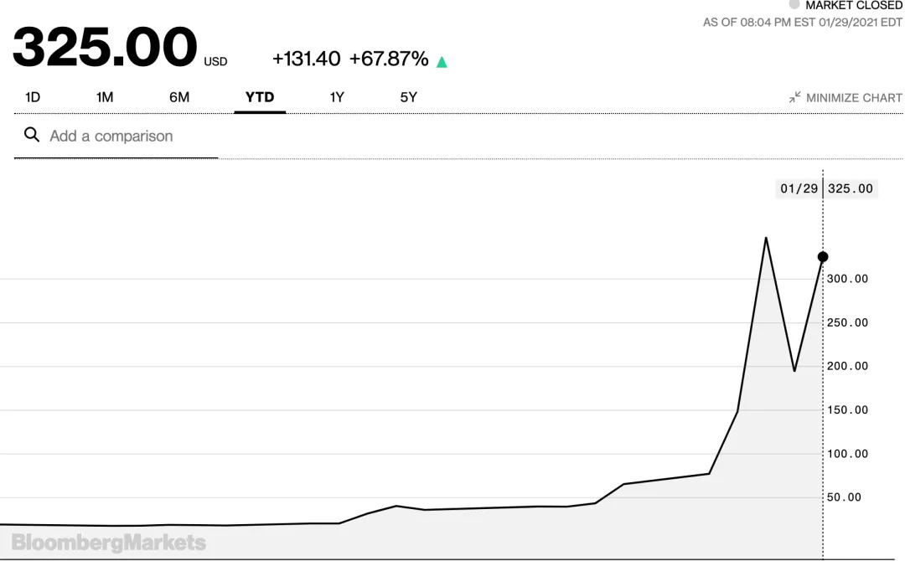
Task: Click the minimize chart arrows icon
Action: click(794, 98)
